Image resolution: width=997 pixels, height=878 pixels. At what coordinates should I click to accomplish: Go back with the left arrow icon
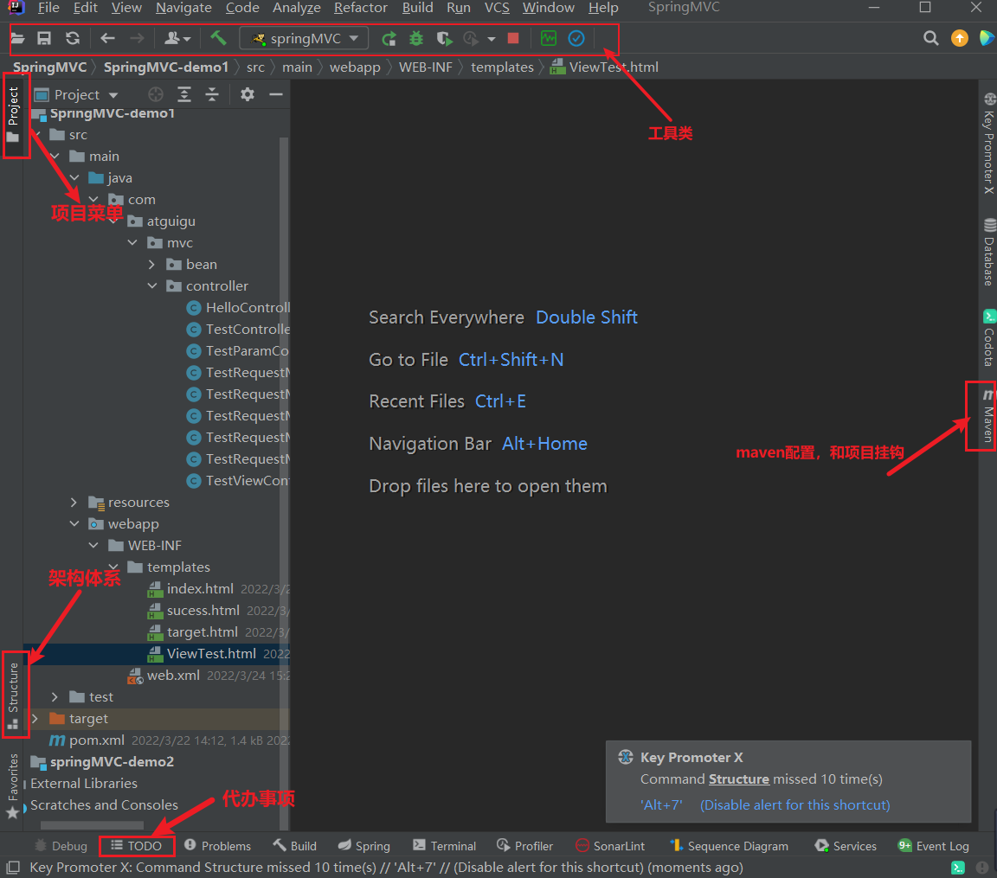coord(107,38)
